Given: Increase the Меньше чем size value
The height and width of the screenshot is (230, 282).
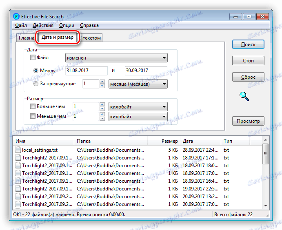Looking at the screenshot, I should pos(102,114).
